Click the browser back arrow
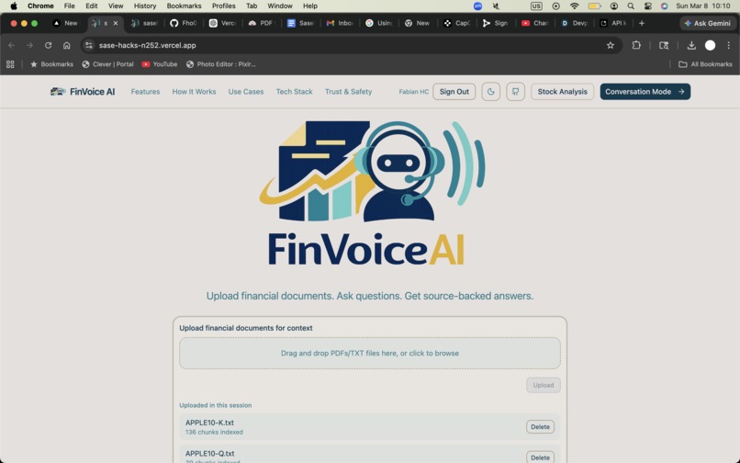The image size is (740, 463). click(x=12, y=45)
